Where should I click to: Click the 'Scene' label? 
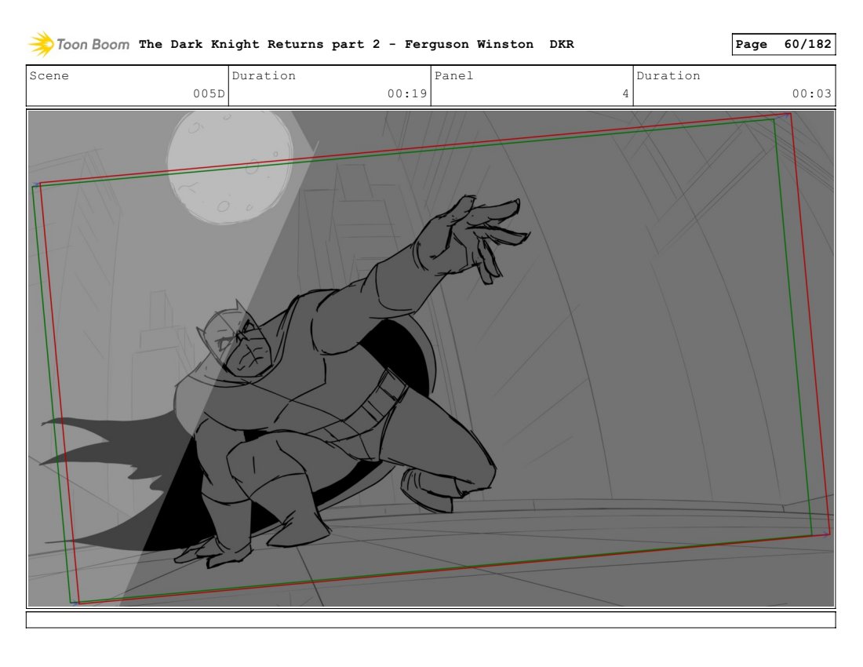point(49,76)
